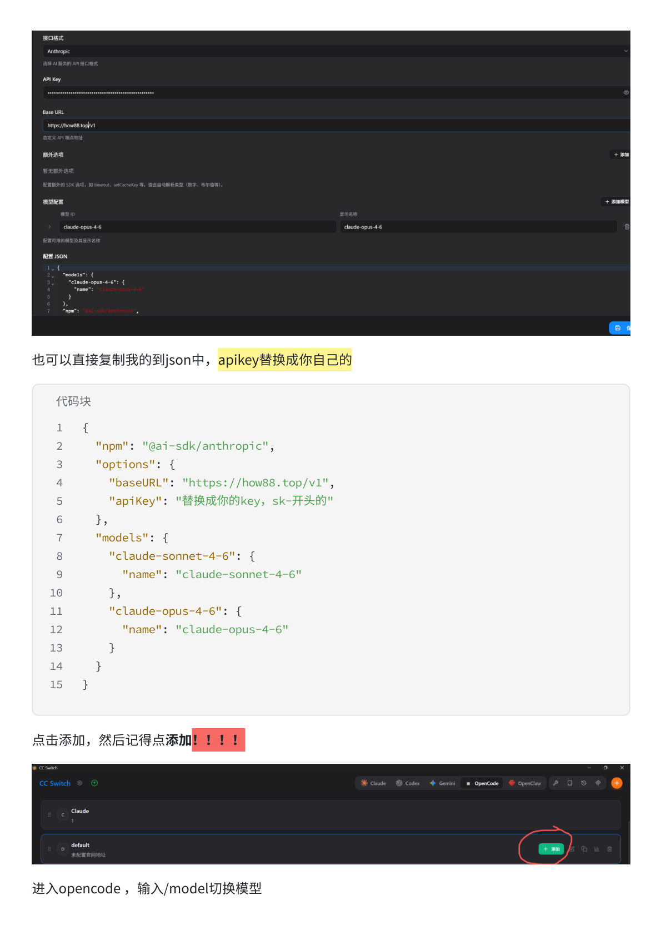Viewport: 661px width, 935px height.
Task: Click the highlighted text apikey替换成你自己的
Action: 285,360
